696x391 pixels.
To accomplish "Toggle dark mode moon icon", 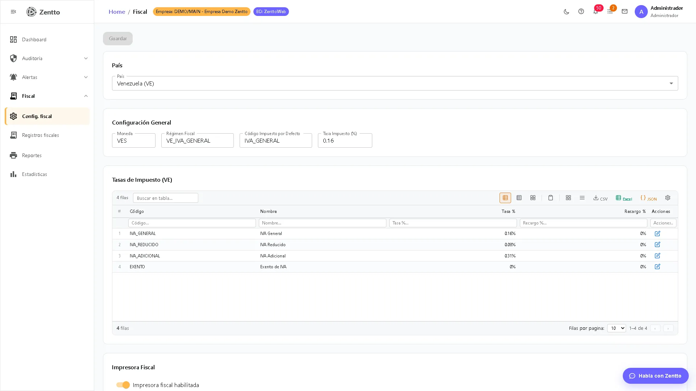I will (567, 12).
